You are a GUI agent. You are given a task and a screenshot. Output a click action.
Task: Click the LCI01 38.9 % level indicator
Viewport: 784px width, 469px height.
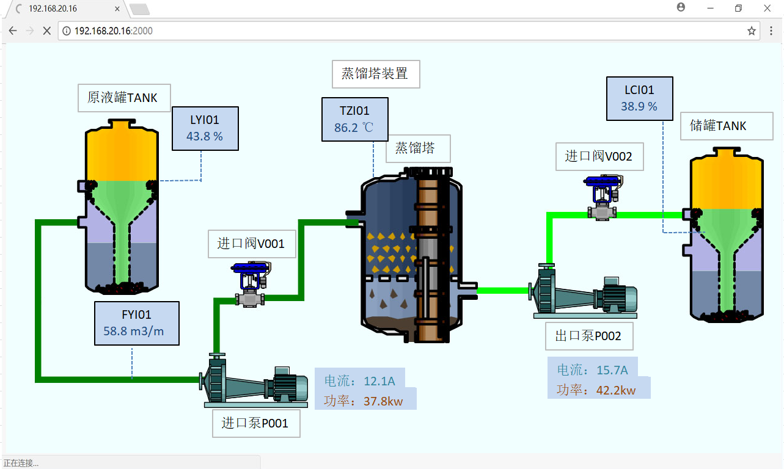pyautogui.click(x=640, y=98)
